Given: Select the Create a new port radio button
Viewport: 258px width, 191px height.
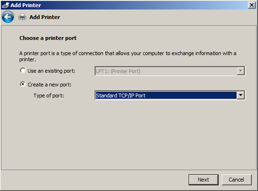Looking at the screenshot, I should tap(23, 84).
